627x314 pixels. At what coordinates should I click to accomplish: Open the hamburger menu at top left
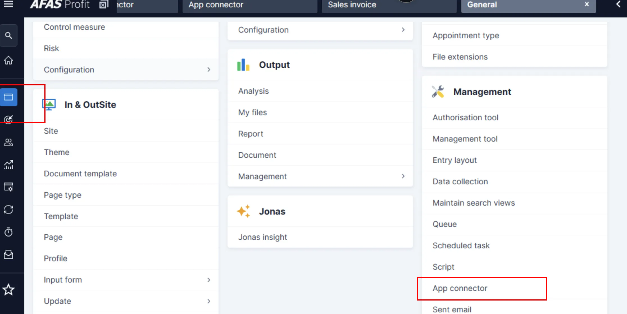click(8, 4)
